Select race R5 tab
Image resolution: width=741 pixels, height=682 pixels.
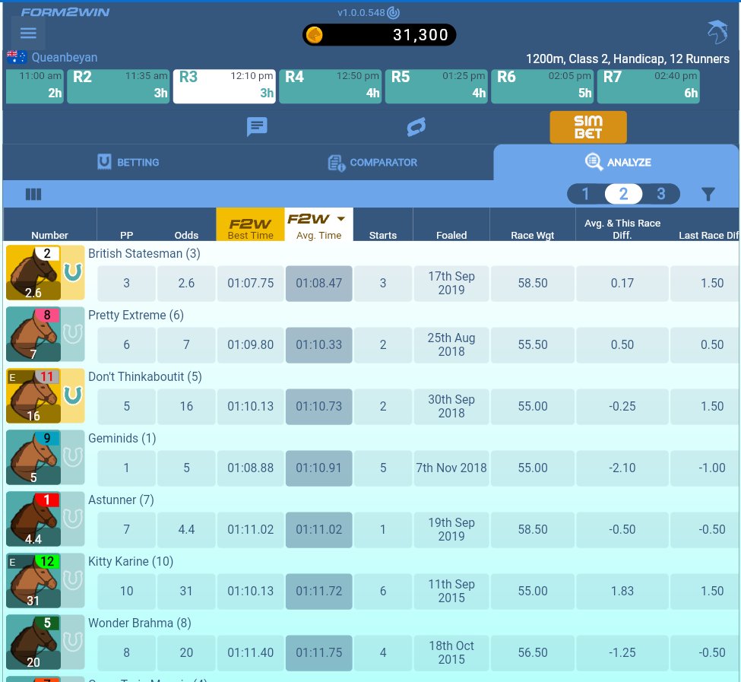pos(436,86)
